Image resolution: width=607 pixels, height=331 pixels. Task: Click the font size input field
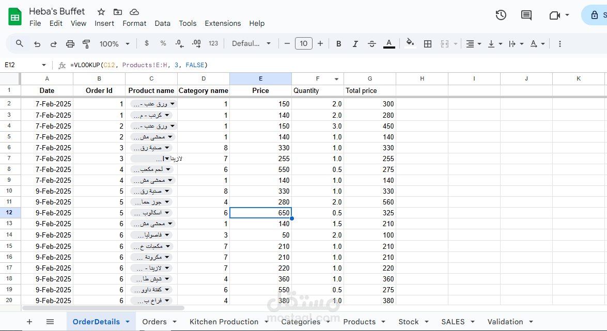304,44
